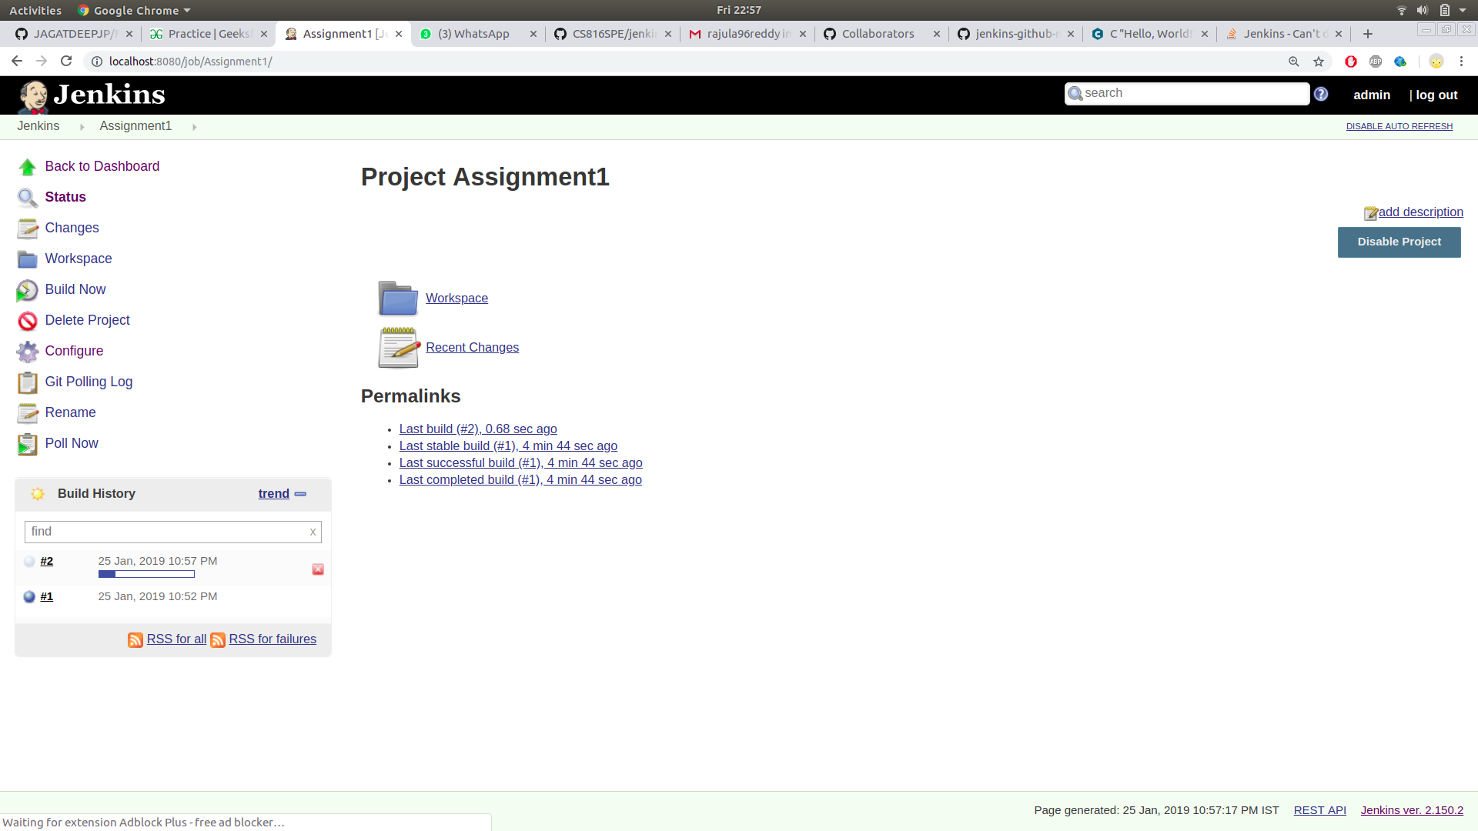
Task: Focus the Jenkins search box
Action: (x=1187, y=93)
